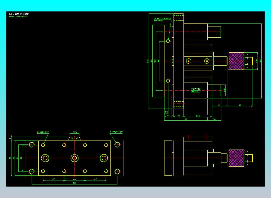Click the '46' center spacing dimension
The width and height of the screenshot is (271, 198).
pyautogui.click(x=75, y=179)
